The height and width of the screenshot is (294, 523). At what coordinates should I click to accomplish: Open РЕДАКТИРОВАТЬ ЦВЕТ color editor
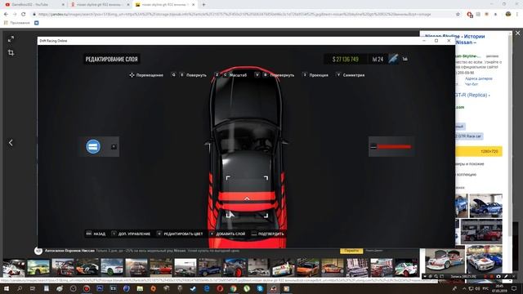tap(180, 234)
